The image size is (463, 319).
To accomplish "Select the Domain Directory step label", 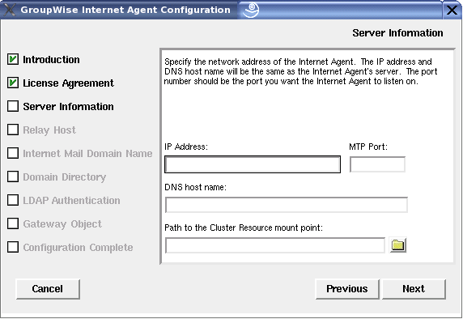I will (65, 177).
